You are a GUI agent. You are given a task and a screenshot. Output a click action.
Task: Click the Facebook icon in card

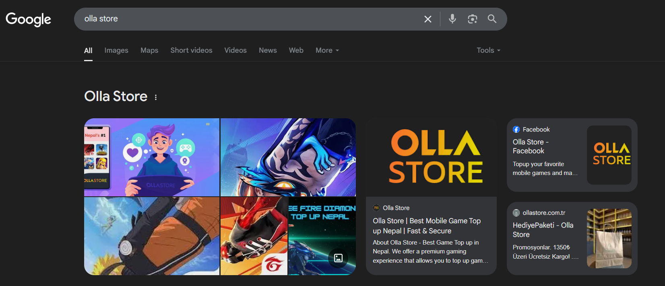(x=516, y=130)
